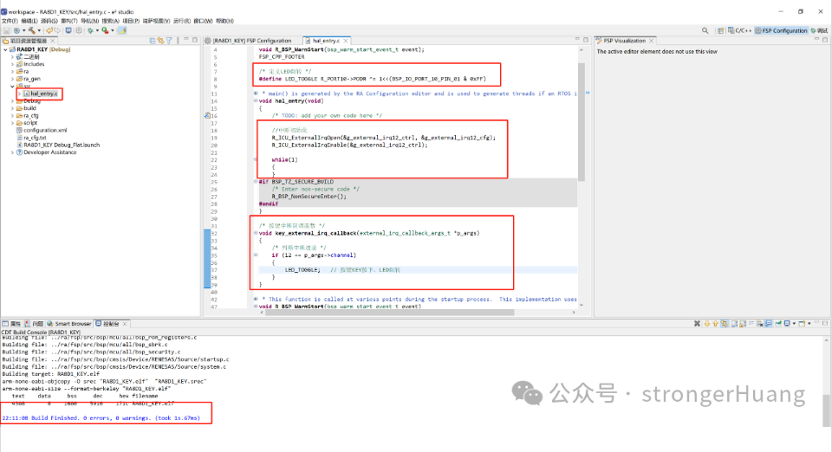Image resolution: width=832 pixels, height=452 pixels.
Task: Click the editor horizontal scrollbar
Action: [x=390, y=313]
